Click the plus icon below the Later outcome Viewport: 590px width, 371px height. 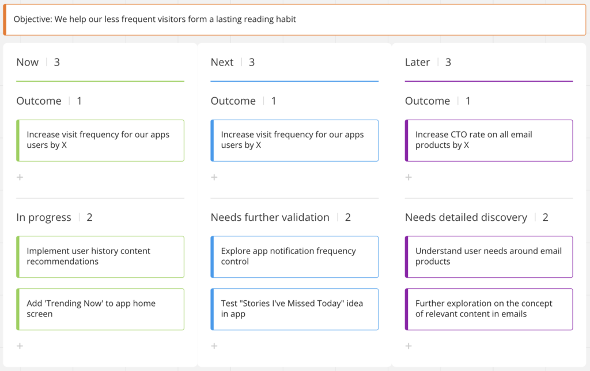click(409, 177)
